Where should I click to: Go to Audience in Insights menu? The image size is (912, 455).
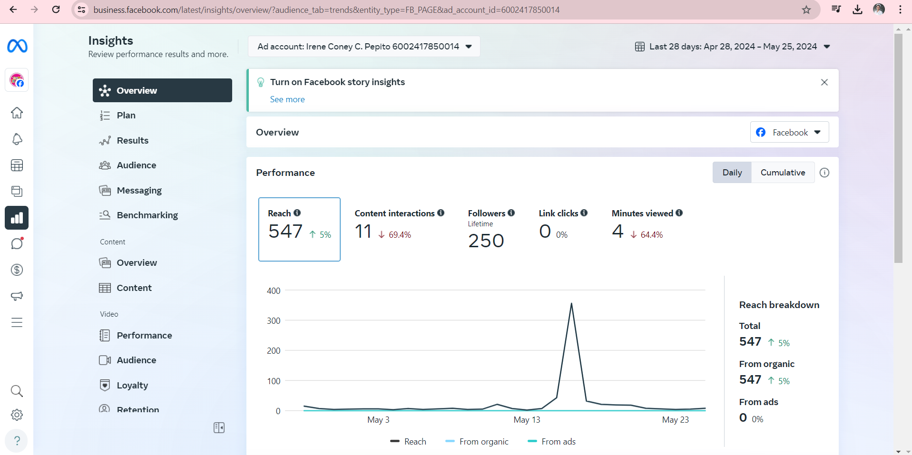[x=136, y=165]
